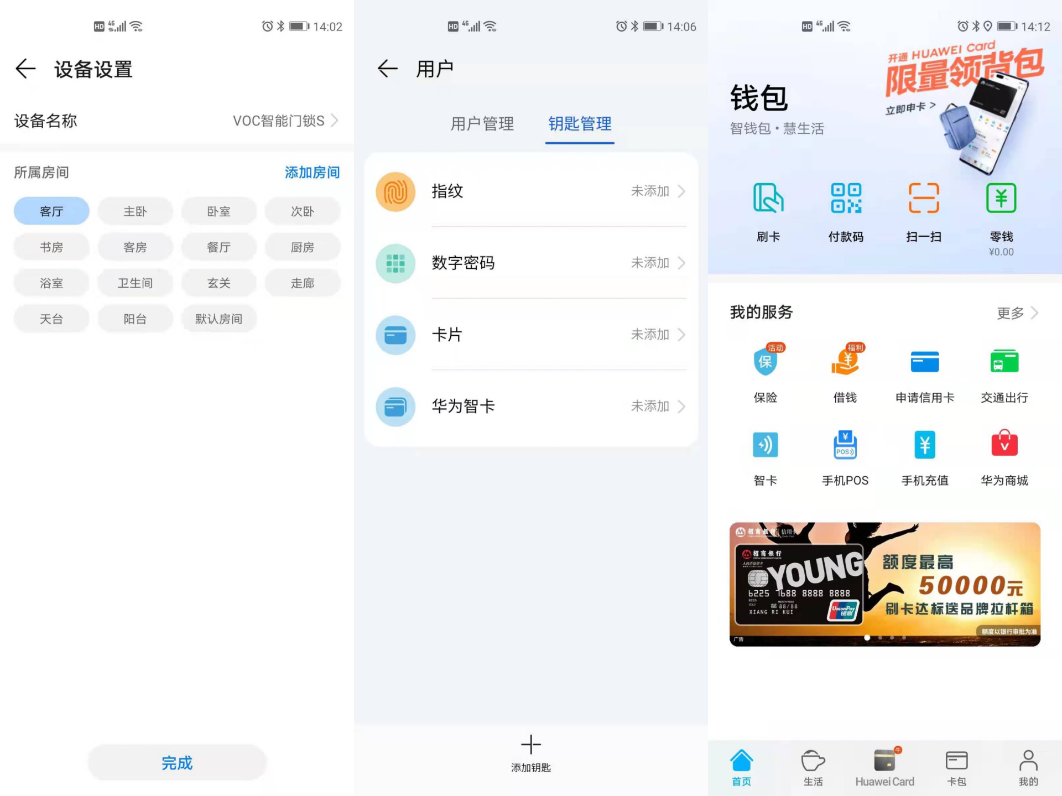Expand the 数字密码 row chevron
This screenshot has width=1062, height=796.
tap(681, 263)
